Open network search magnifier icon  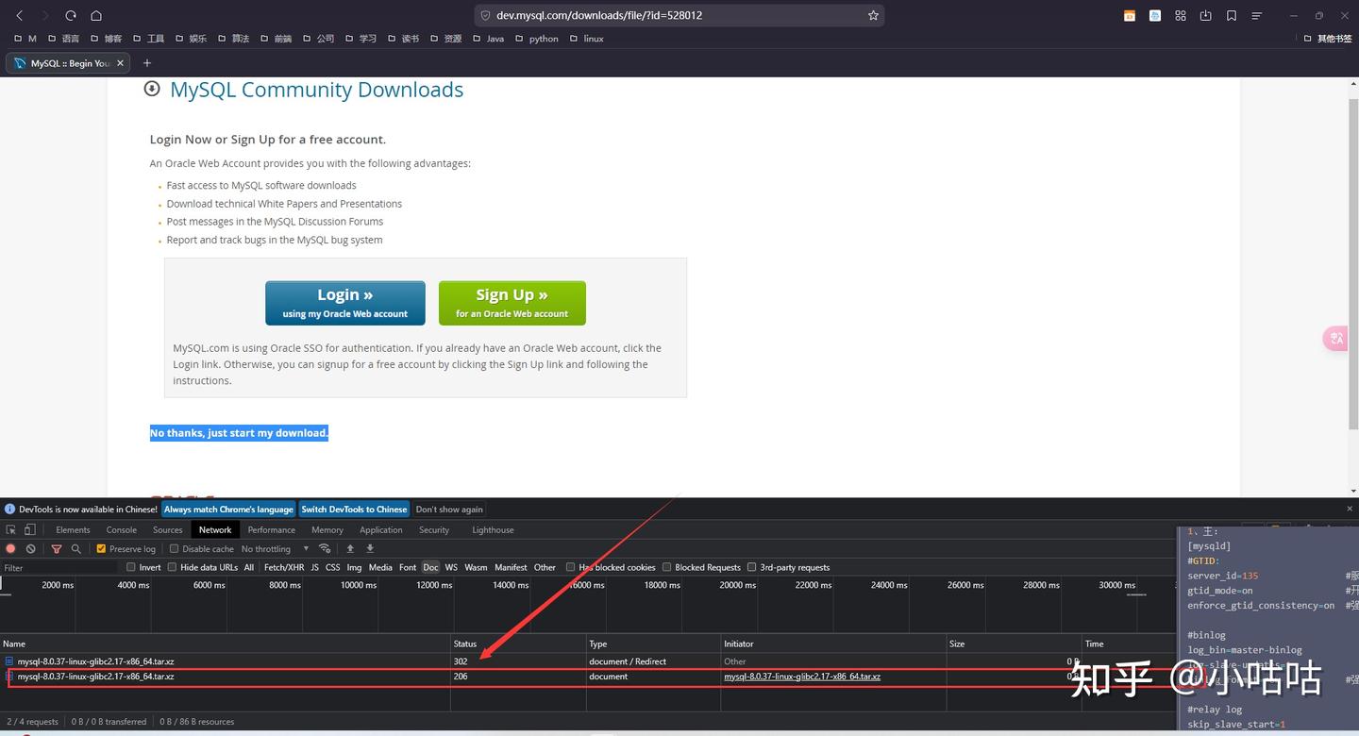click(76, 548)
